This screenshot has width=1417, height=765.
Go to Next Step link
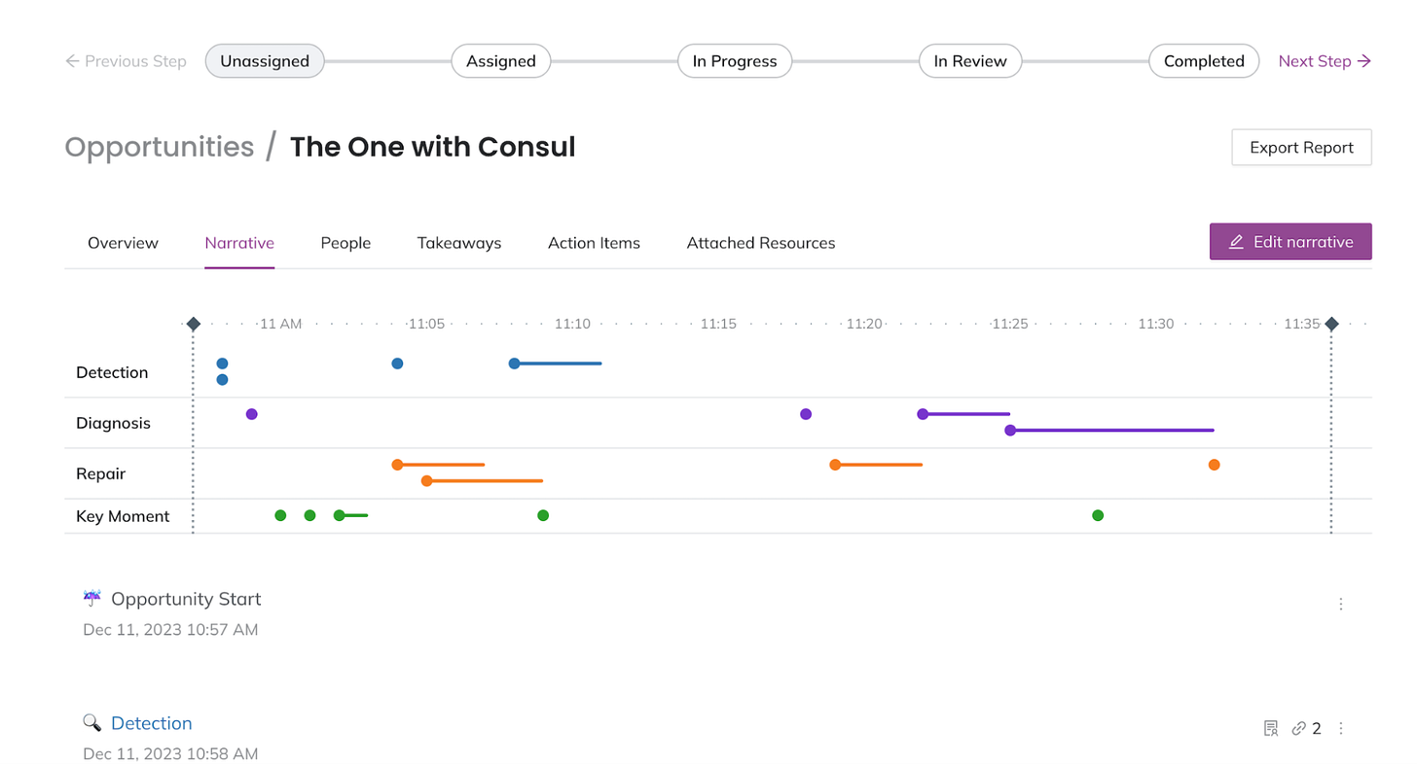tap(1325, 61)
